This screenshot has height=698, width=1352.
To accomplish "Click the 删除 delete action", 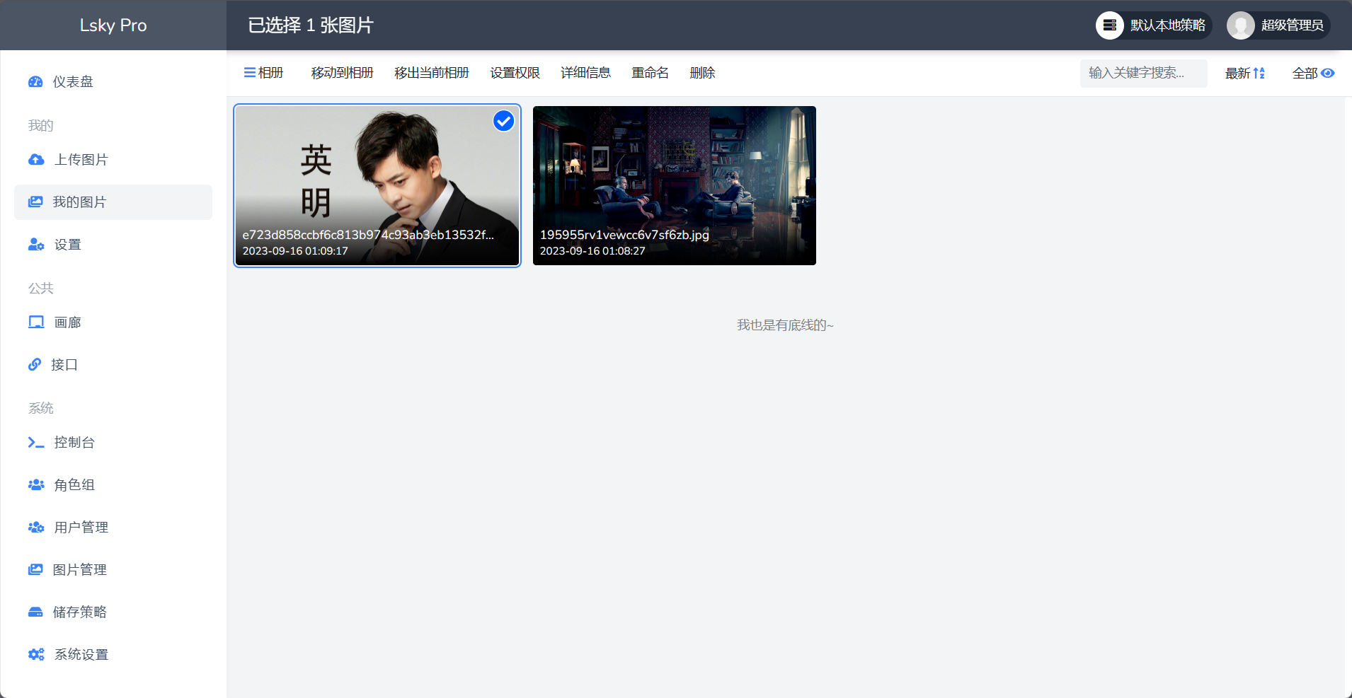I will [701, 72].
